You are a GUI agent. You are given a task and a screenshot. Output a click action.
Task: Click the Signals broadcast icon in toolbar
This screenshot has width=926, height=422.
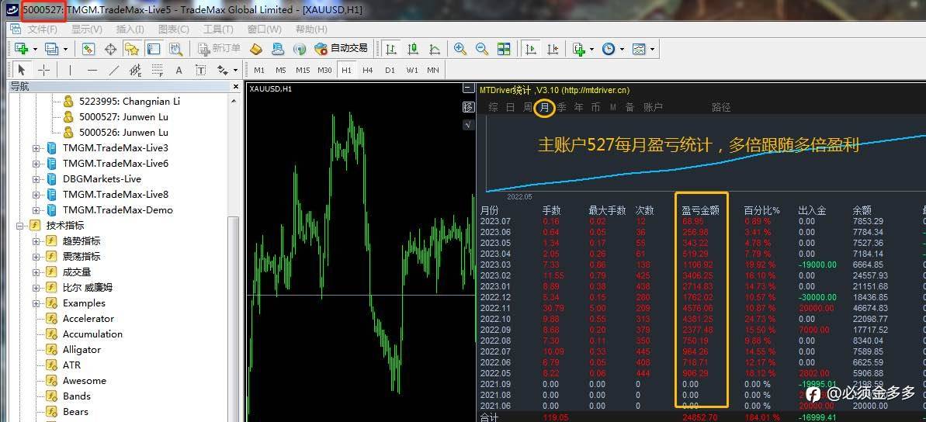point(300,49)
